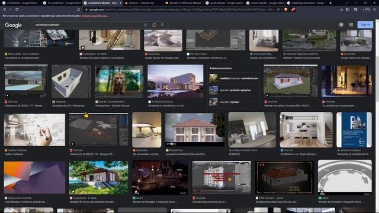
Task: Open Google quick settings gear
Action: 341,25
